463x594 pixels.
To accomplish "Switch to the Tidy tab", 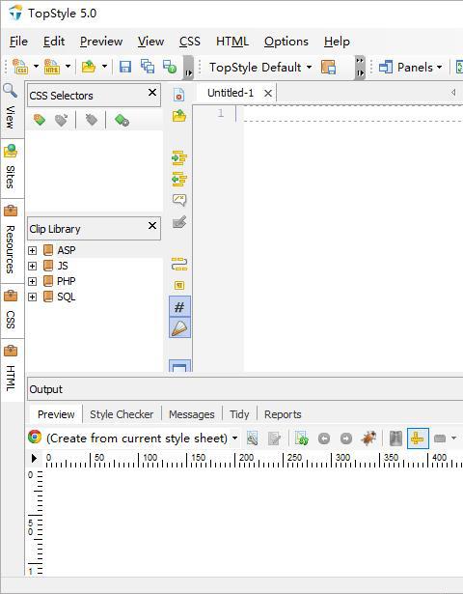I will 239,414.
